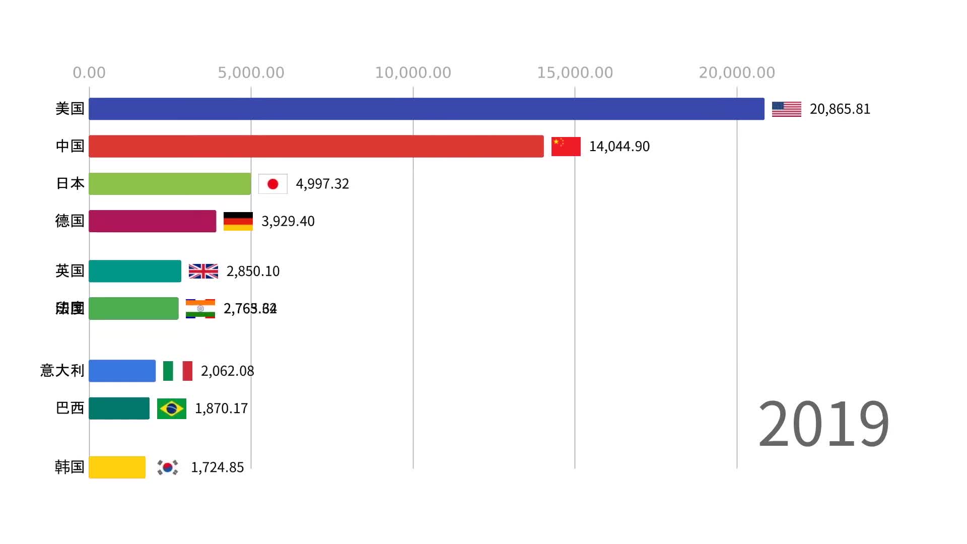Click the South Korea flag icon
Screen dimensions: 967x544
pos(168,467)
